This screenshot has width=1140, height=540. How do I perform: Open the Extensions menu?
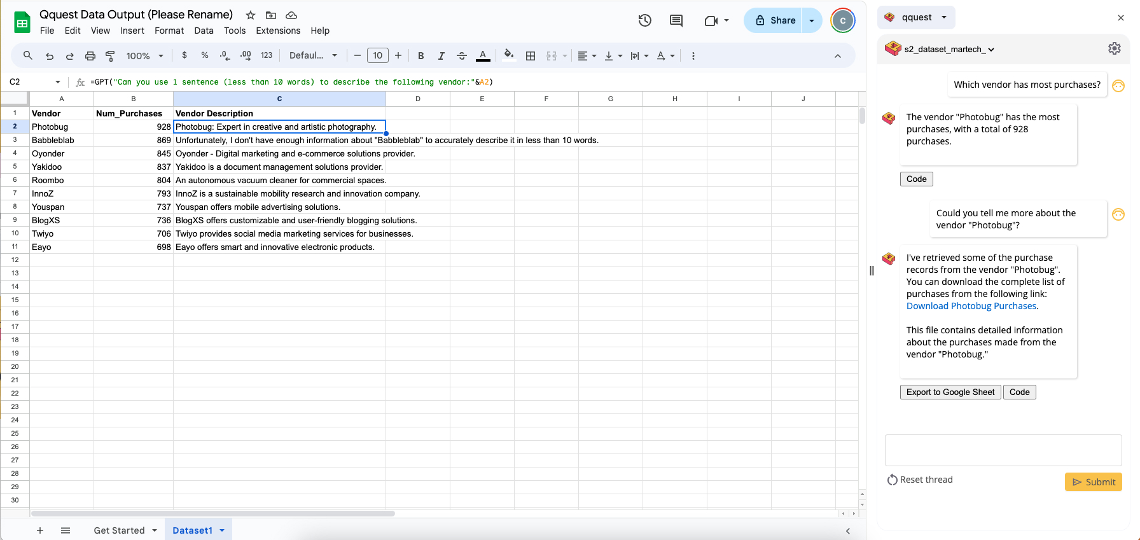pos(278,31)
